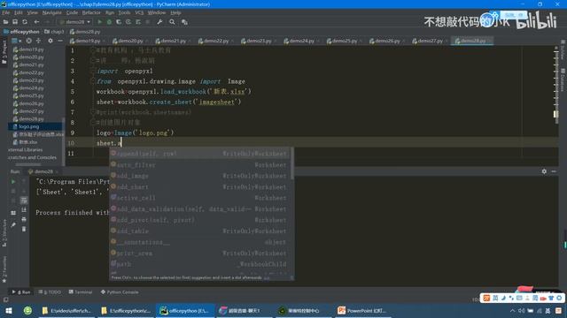Click Windows Start button on taskbar
The image size is (567, 318).
click(9, 310)
